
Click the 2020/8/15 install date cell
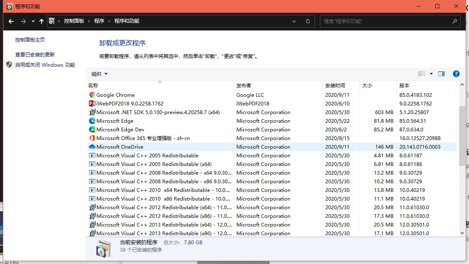[337, 138]
